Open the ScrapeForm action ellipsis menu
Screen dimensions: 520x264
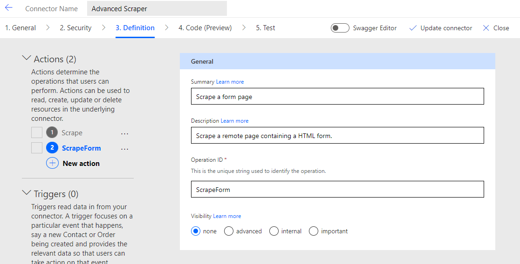124,149
